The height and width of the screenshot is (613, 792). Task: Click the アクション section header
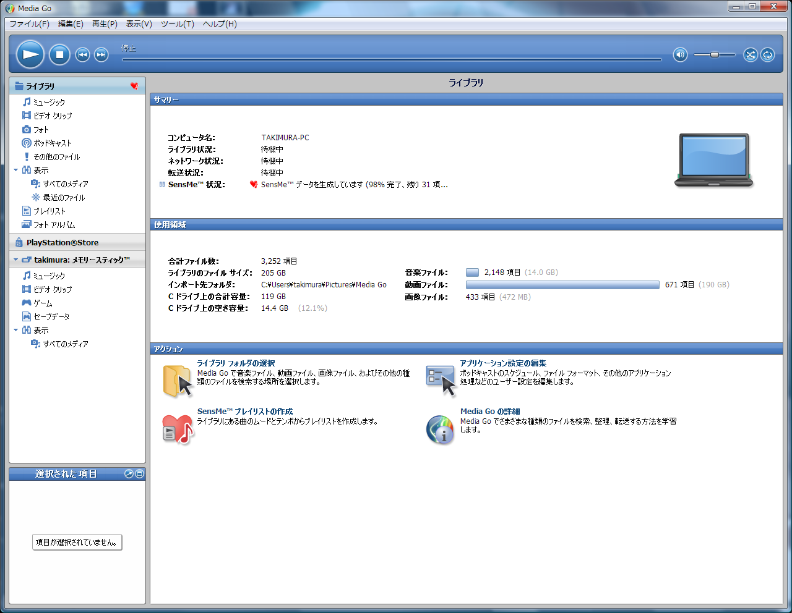(x=467, y=349)
